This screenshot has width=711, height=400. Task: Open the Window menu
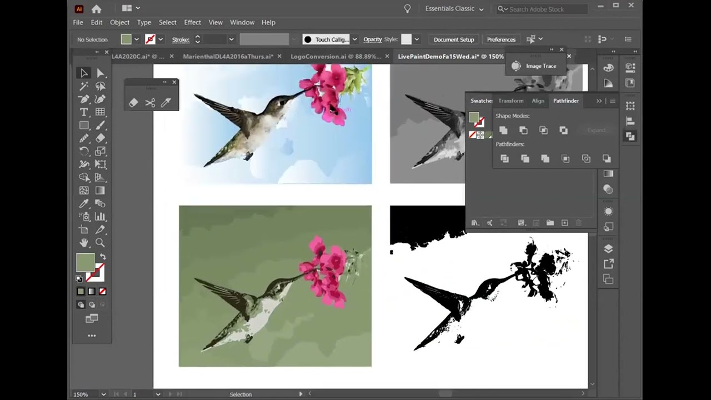click(x=242, y=22)
